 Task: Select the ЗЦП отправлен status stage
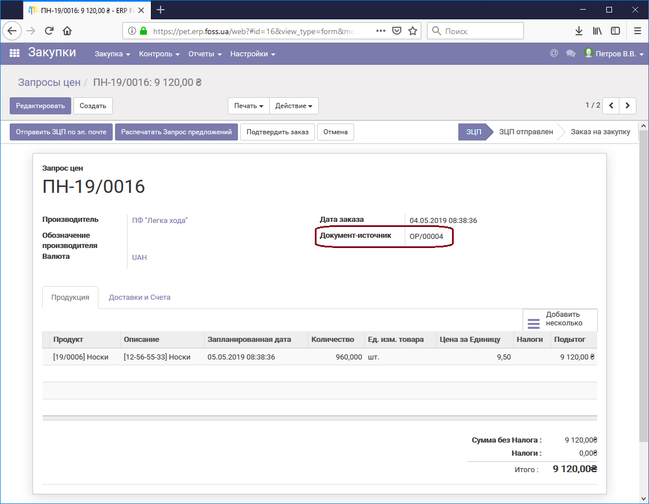click(x=525, y=131)
